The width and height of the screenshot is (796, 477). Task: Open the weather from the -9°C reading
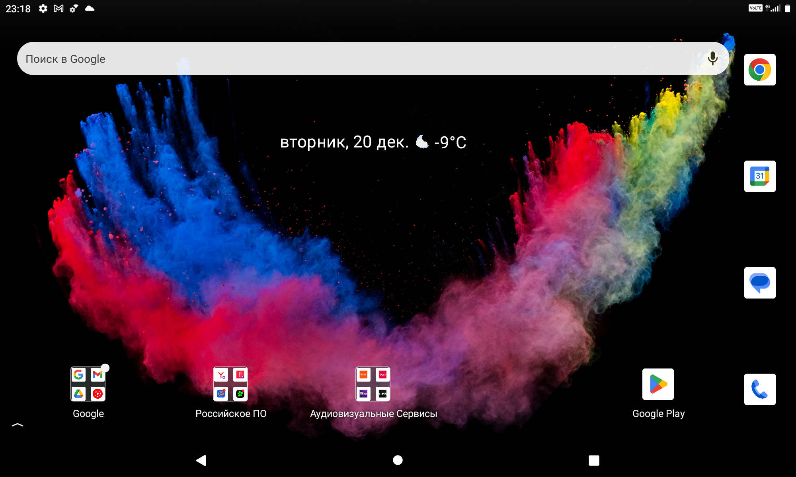449,142
